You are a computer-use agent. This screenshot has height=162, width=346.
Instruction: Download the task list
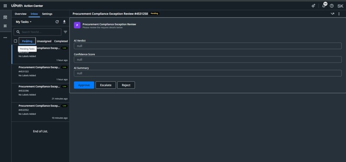[x=64, y=22]
